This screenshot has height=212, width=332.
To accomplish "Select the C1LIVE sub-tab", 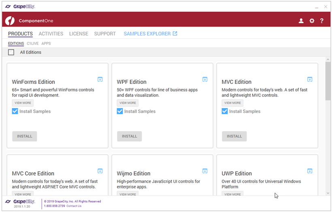I will (x=33, y=43).
